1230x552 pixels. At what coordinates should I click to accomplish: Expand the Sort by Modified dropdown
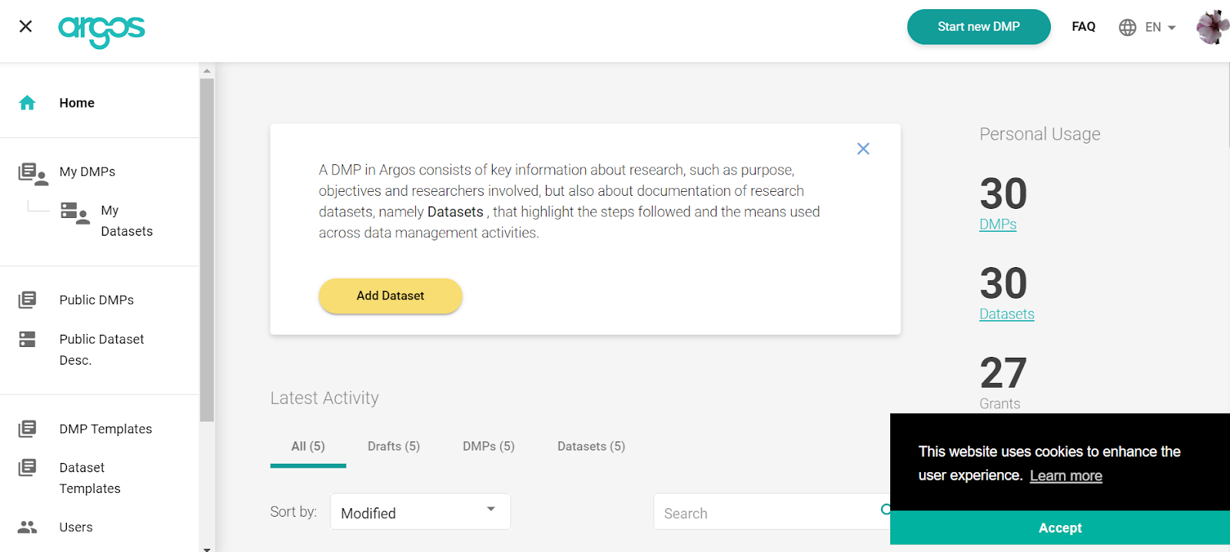tap(420, 511)
